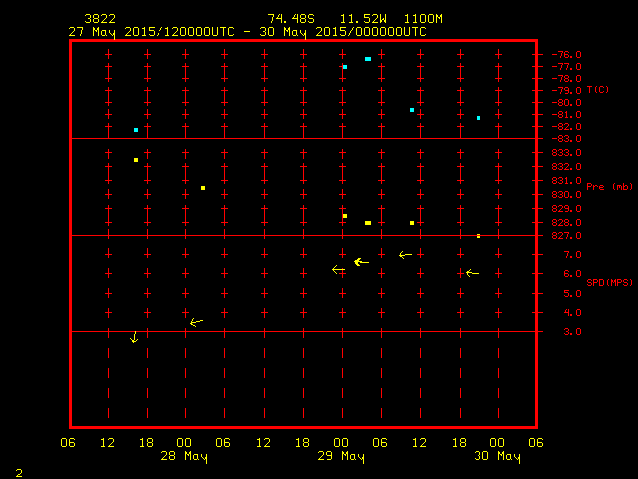Viewport: 638px width, 479px height.
Task: Select the bold wind arrow nearest 7.0 speed
Action: (x=361, y=262)
